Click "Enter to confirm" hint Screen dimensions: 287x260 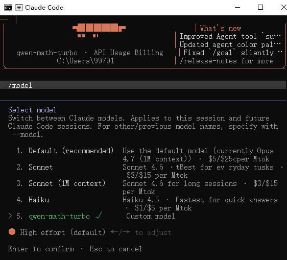click(x=41, y=249)
